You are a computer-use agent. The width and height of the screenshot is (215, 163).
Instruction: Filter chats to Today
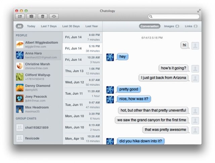click(31, 26)
